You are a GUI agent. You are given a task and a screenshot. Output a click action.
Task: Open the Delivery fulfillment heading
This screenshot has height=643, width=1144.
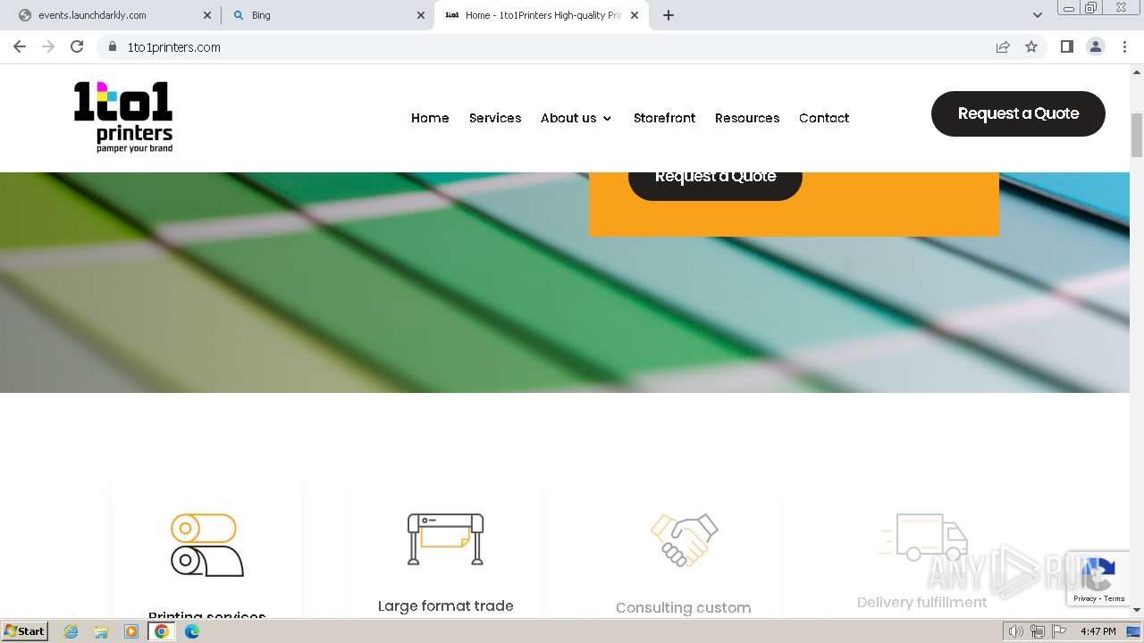(x=921, y=603)
